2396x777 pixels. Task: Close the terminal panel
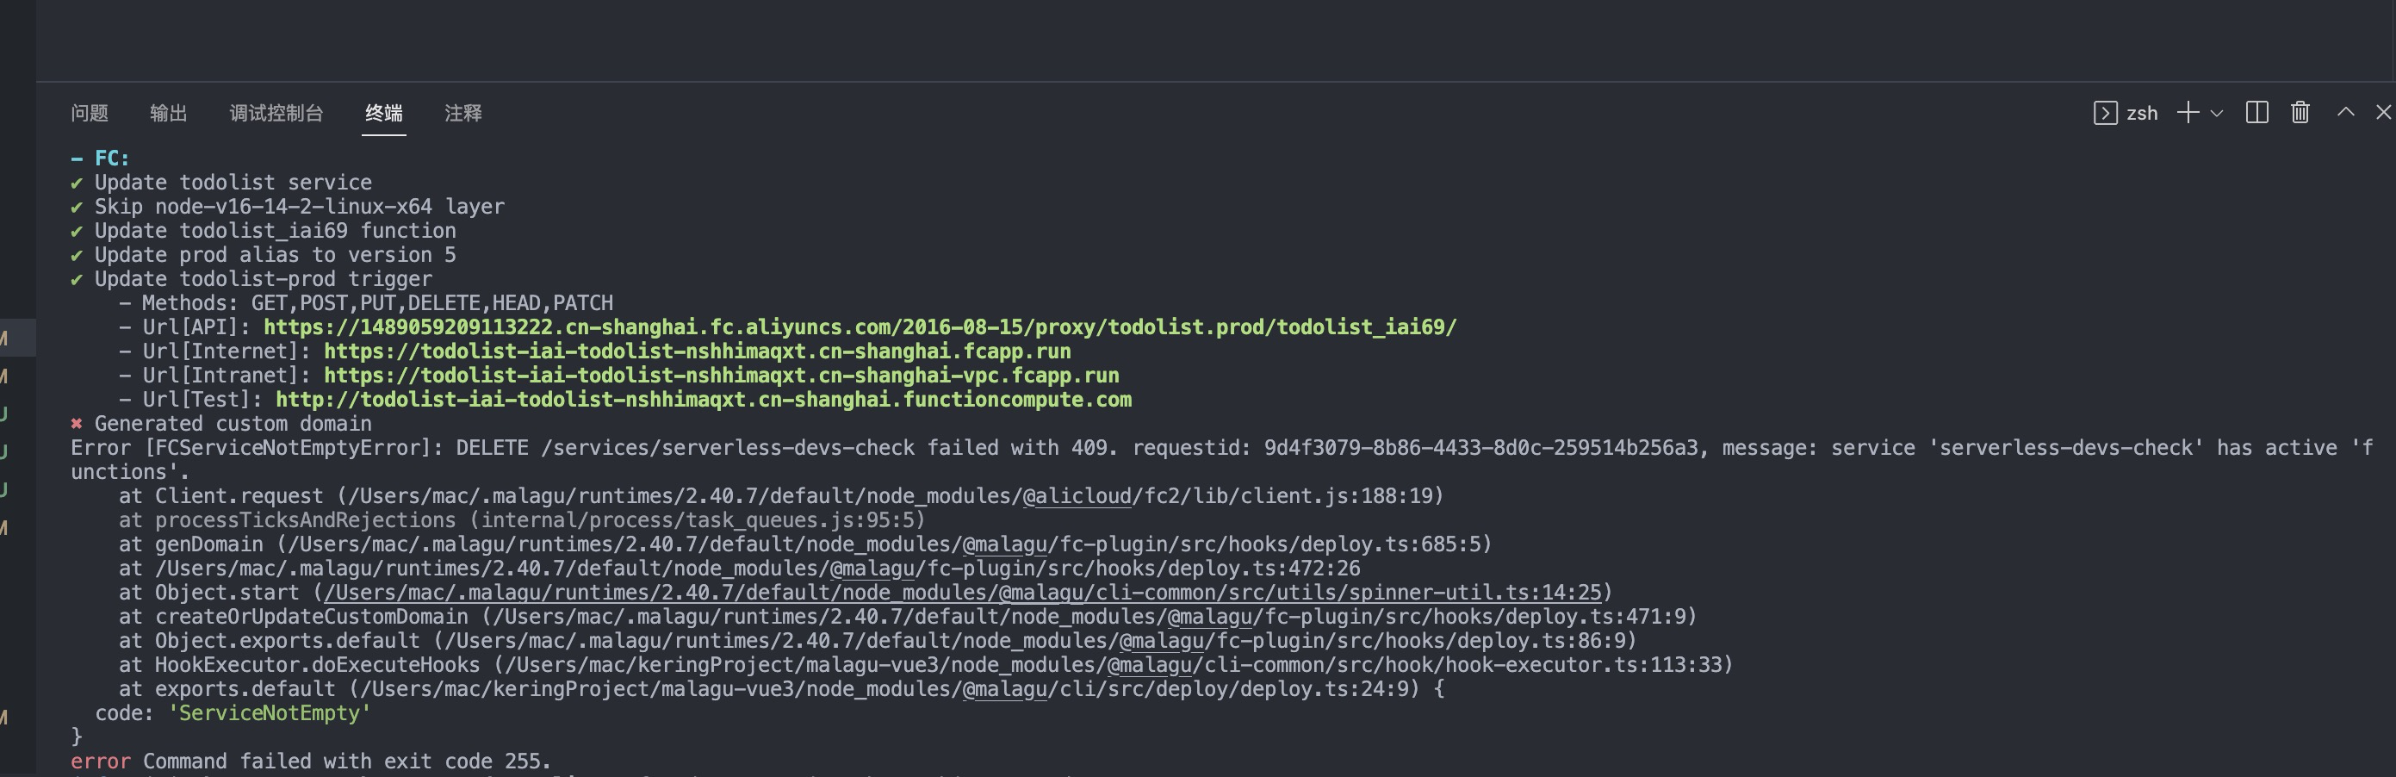point(2383,113)
